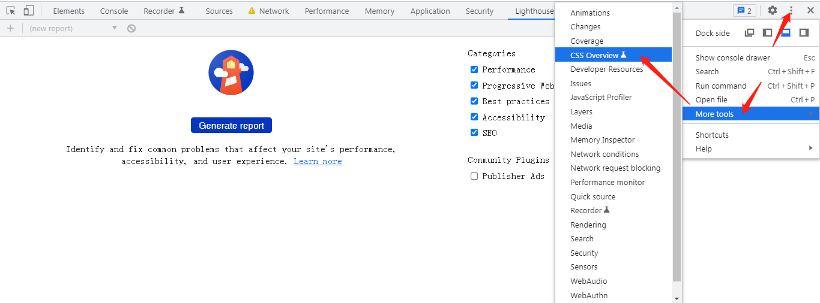
Task: Expand the Help submenu
Action: [750, 149]
